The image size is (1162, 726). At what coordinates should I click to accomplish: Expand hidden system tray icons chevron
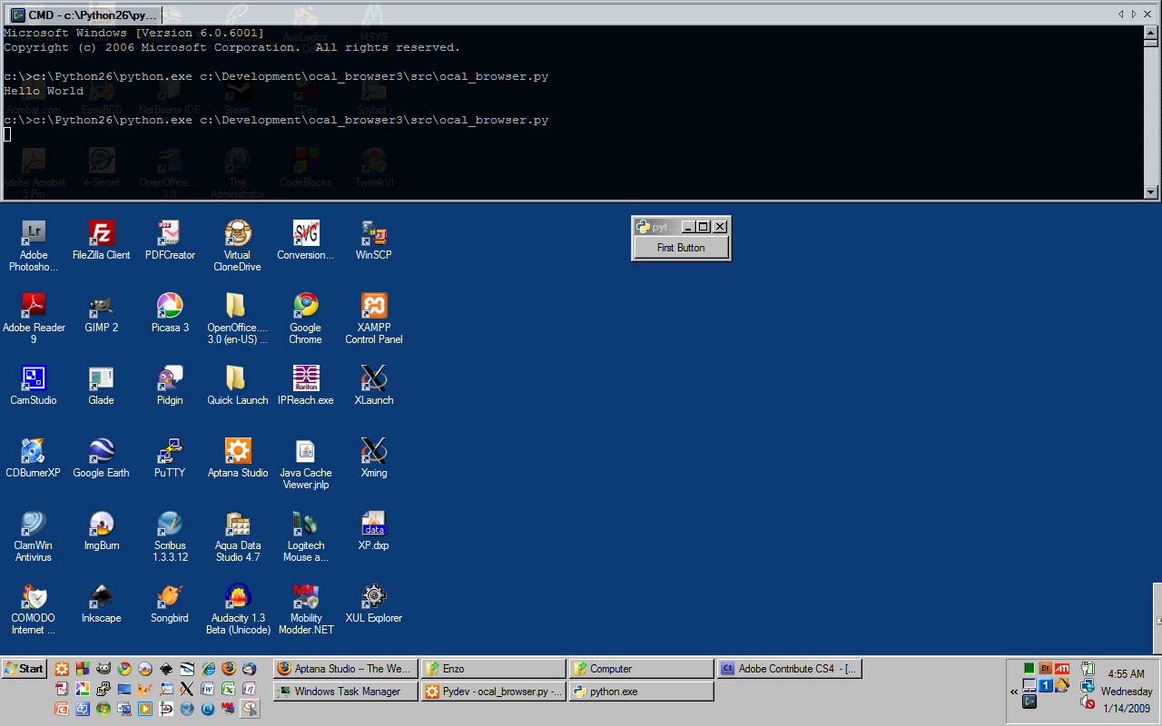click(1014, 692)
